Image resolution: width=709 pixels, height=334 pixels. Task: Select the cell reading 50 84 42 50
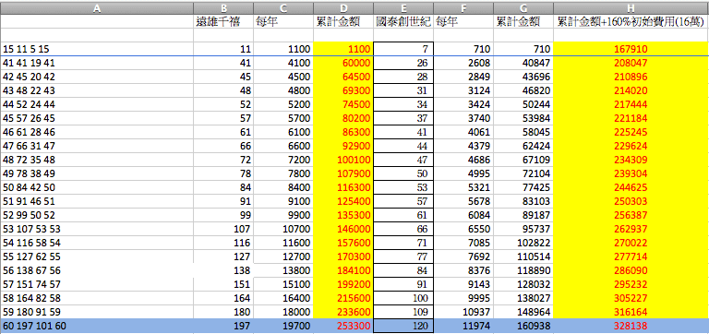97,187
